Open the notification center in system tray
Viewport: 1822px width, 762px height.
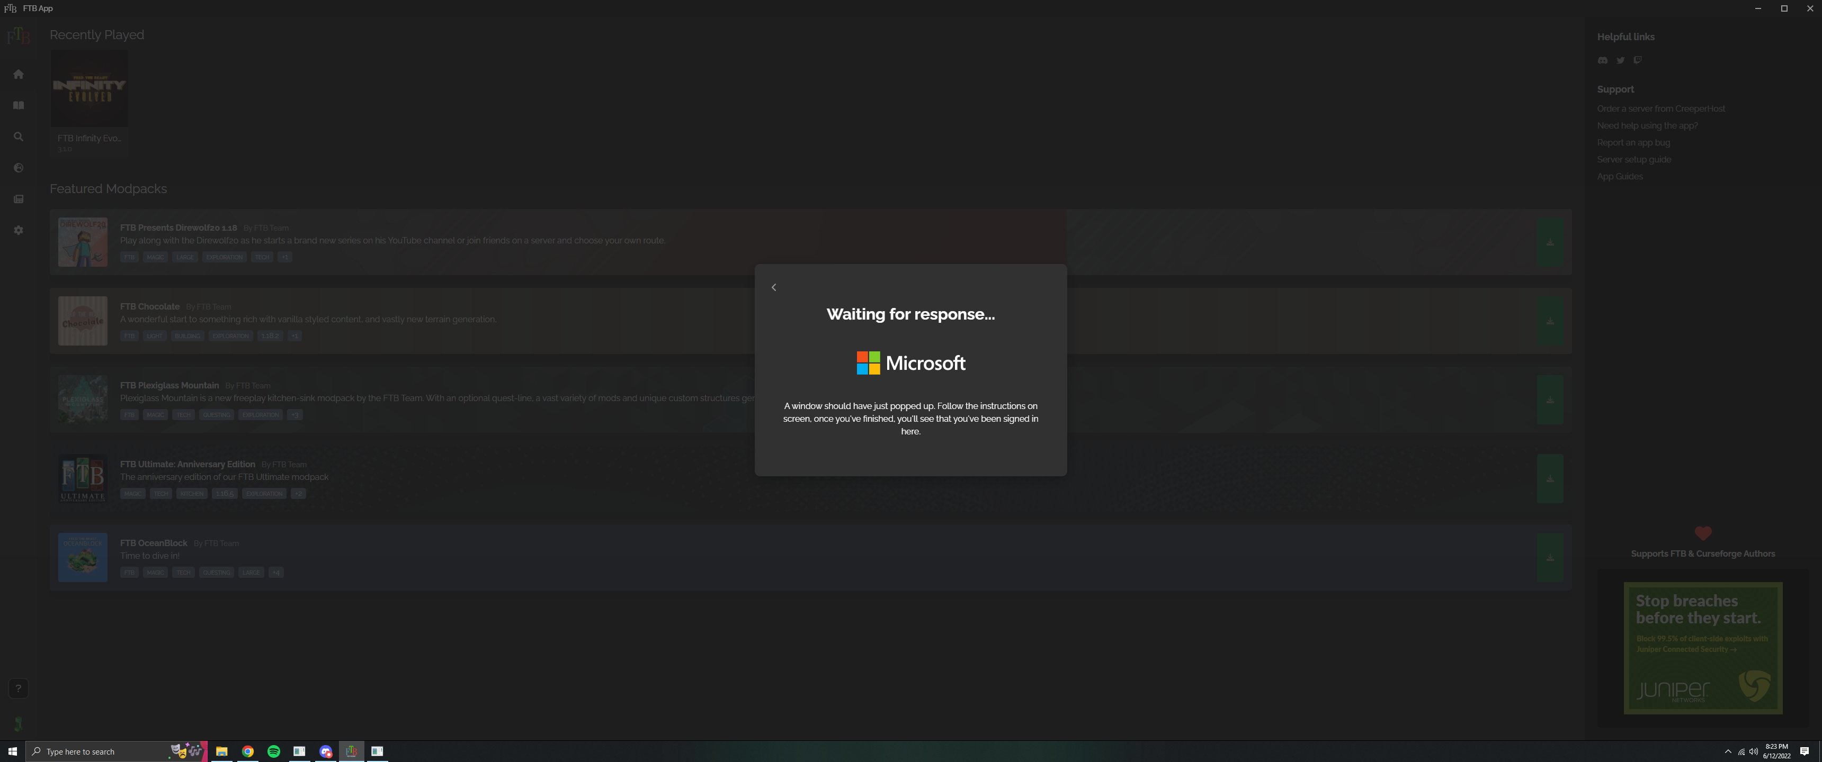pos(1805,751)
